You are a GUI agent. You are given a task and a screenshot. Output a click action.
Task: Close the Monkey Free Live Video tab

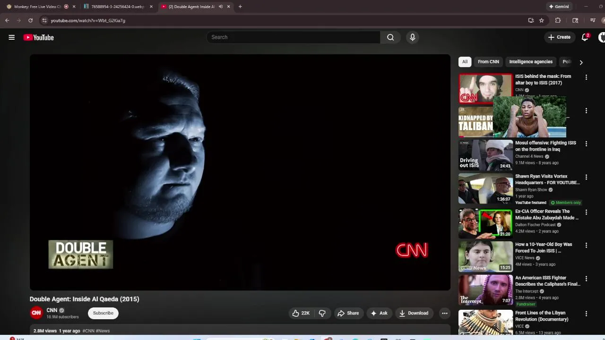[x=74, y=7]
